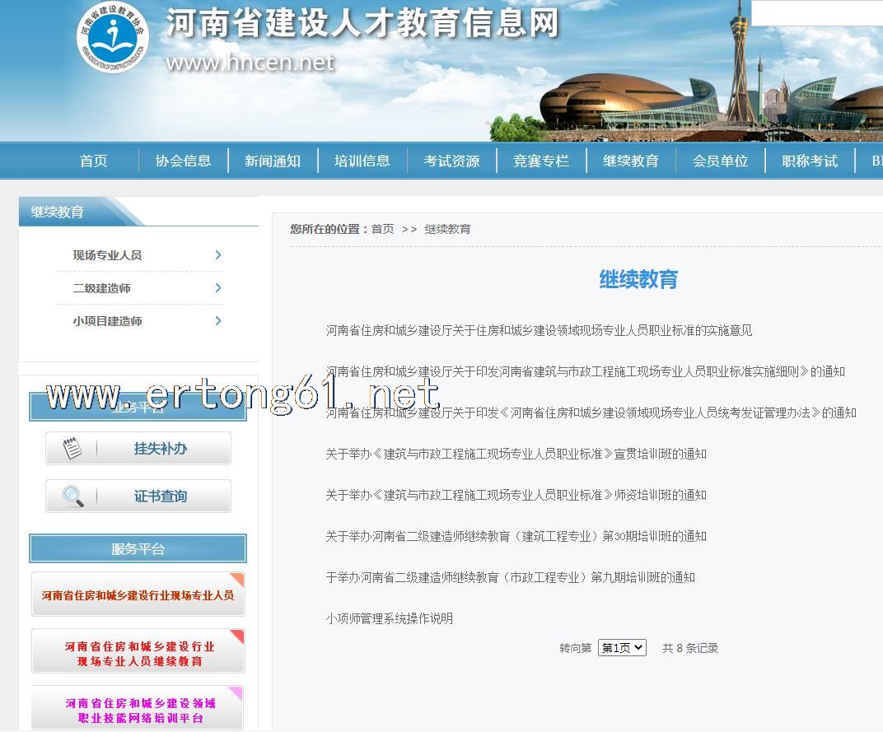Select 考试资源 from the navigation bar
Viewport: 883px width, 732px height.
[451, 161]
